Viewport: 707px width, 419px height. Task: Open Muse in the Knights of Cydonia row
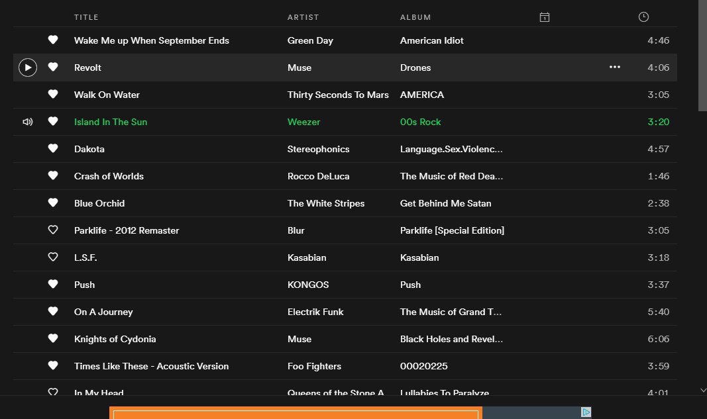point(299,339)
